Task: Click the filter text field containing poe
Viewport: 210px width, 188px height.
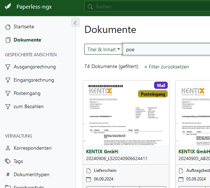Action: [x=166, y=49]
